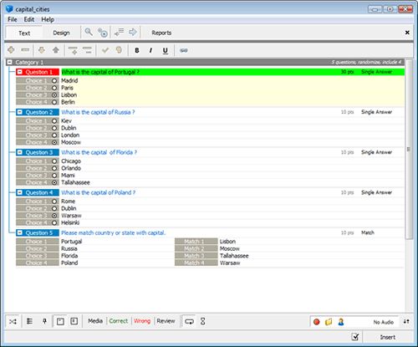Select Madrid radio button in Question 1

click(54, 81)
